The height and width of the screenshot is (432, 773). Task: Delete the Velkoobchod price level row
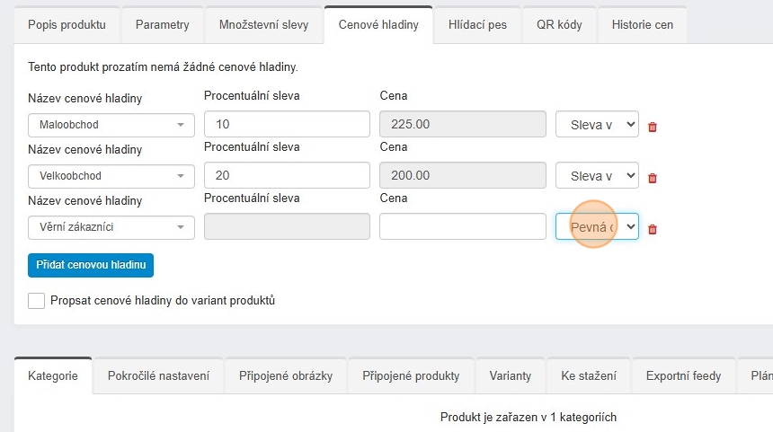653,178
